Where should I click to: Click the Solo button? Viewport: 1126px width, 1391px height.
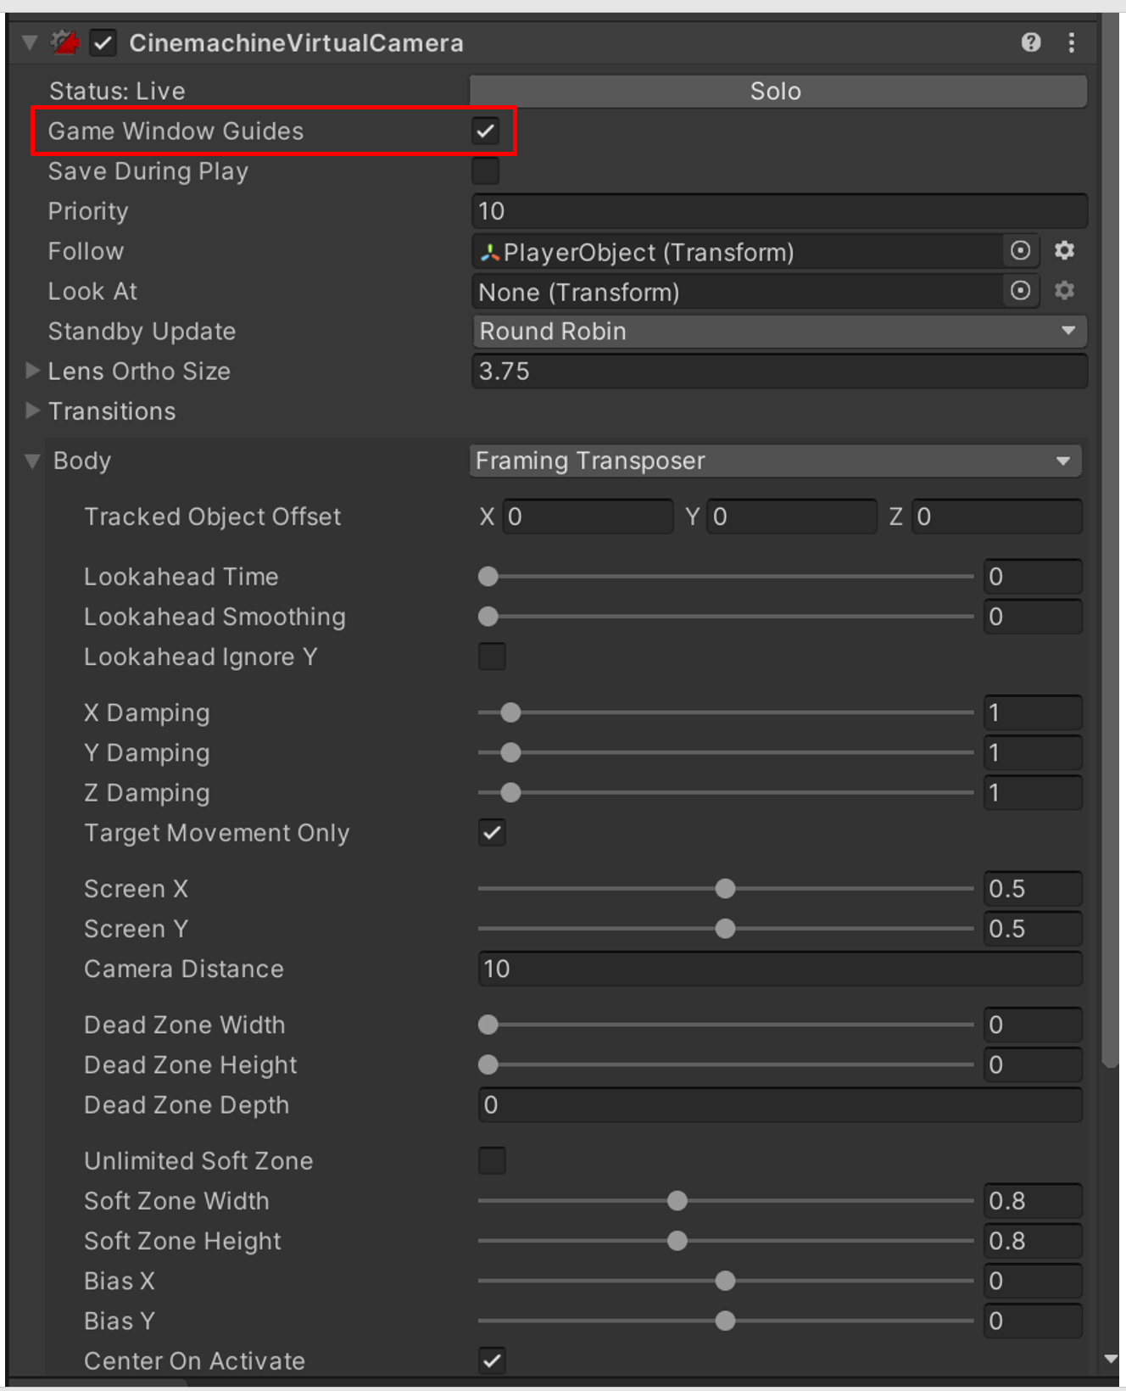pos(778,91)
